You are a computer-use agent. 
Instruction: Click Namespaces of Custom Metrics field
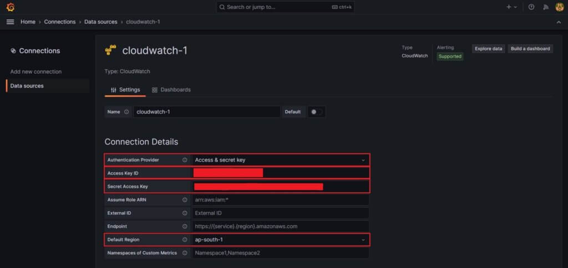[x=280, y=253]
